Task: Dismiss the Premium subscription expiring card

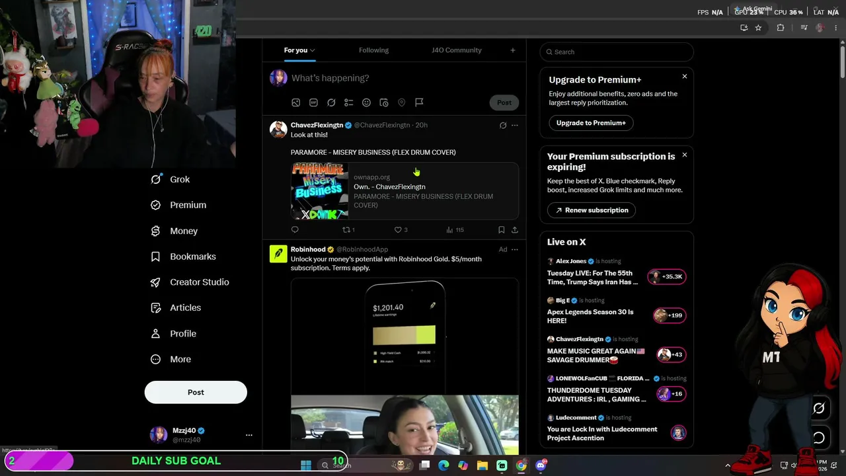Action: click(685, 155)
